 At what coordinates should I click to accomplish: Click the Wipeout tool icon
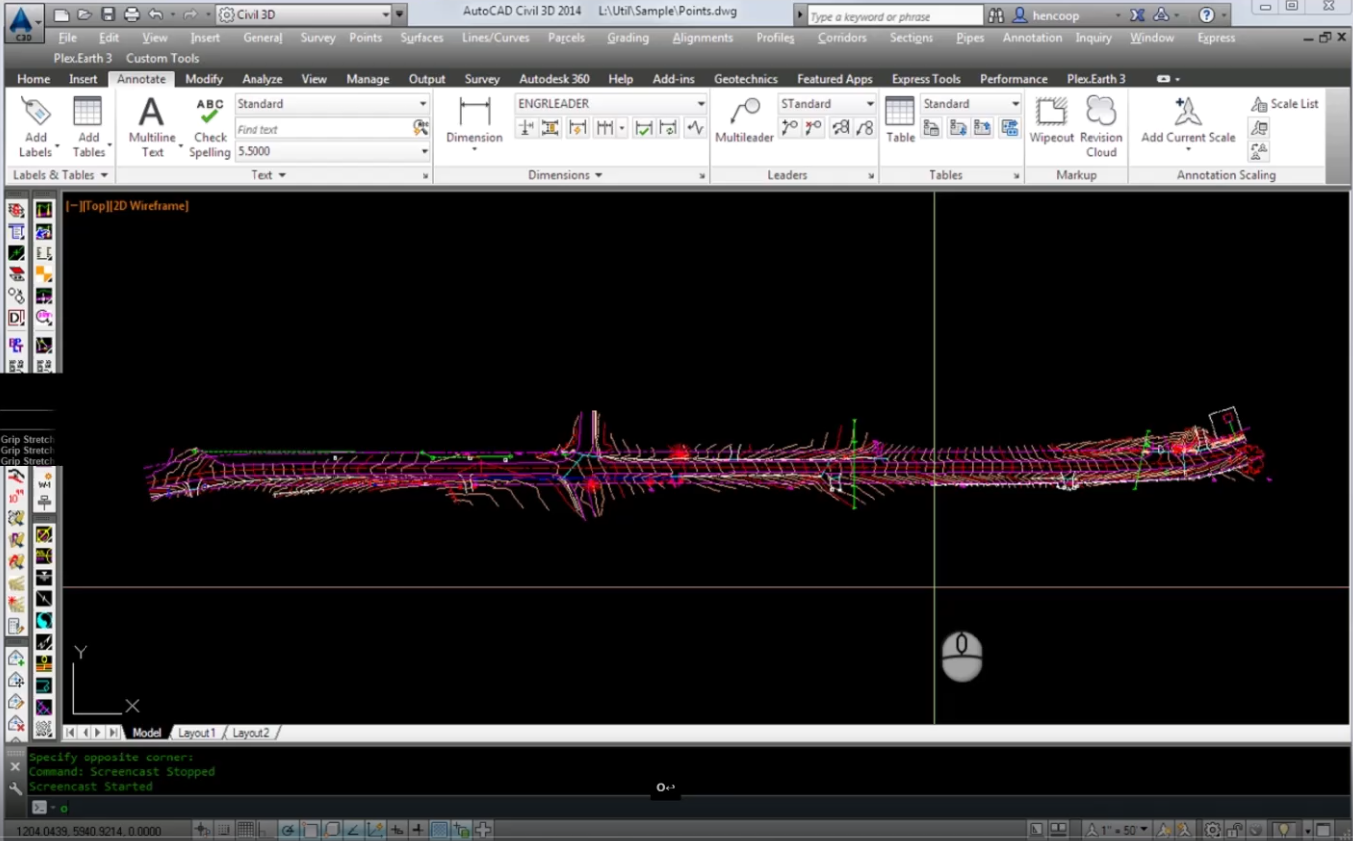coord(1051,121)
